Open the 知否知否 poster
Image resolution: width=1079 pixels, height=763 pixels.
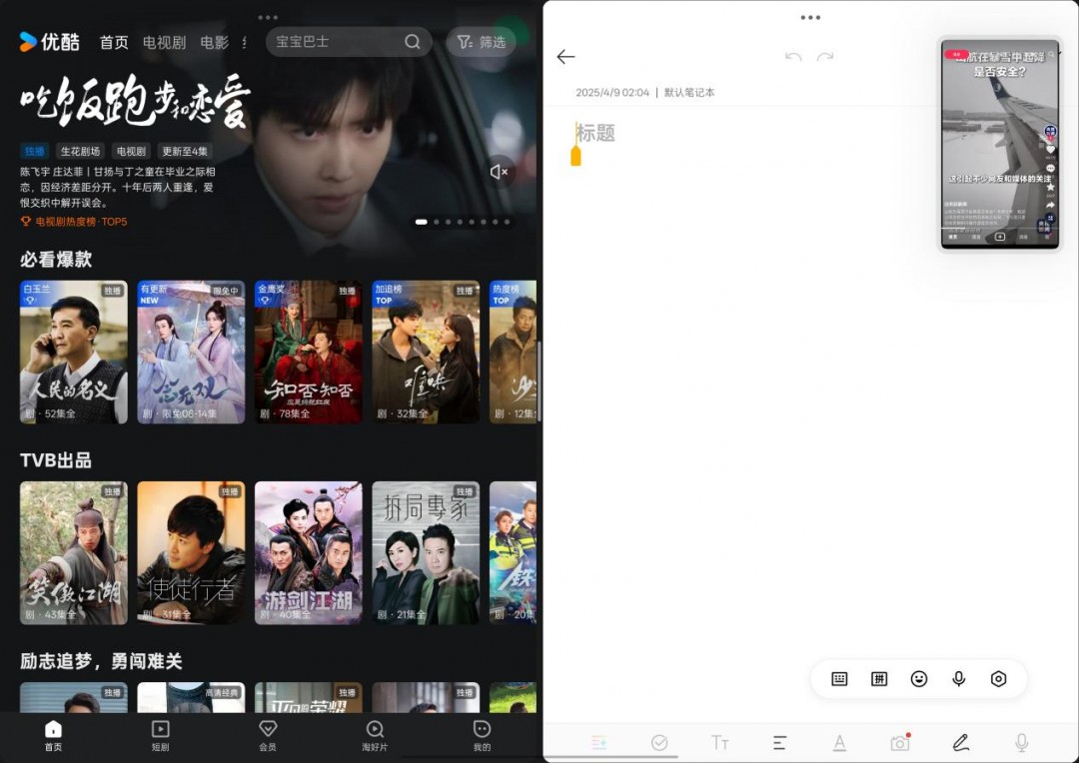pyautogui.click(x=309, y=352)
